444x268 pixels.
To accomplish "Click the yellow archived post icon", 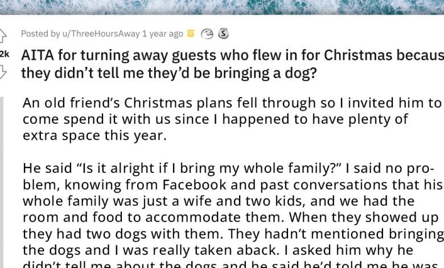I will pyautogui.click(x=191, y=34).
